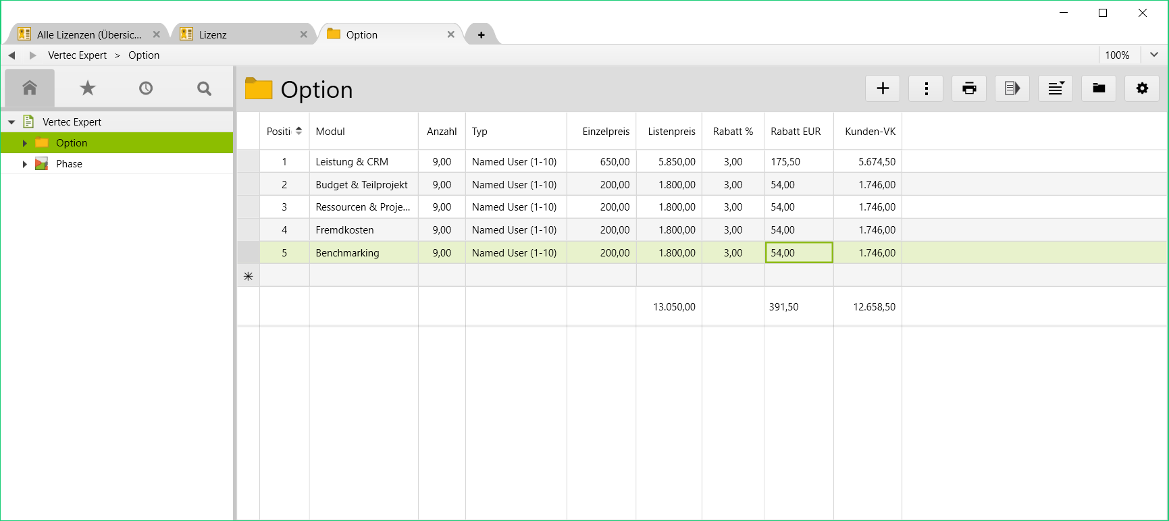Open the list settings icon
Image resolution: width=1169 pixels, height=521 pixels.
1056,88
